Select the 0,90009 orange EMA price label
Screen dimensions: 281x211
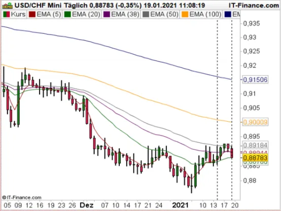tap(255, 122)
